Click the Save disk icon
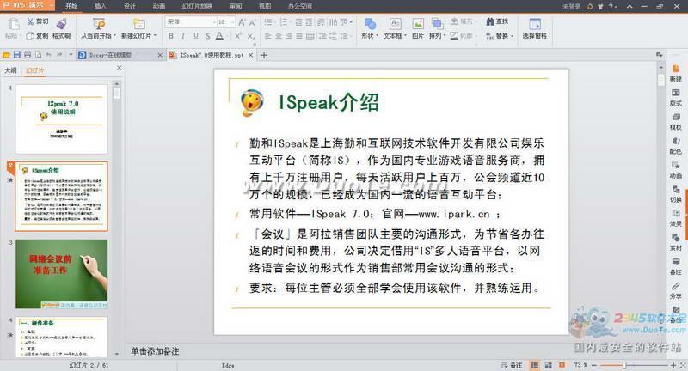688x371 pixels. [16, 55]
